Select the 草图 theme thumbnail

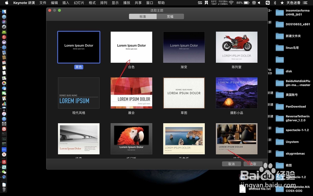click(x=184, y=93)
